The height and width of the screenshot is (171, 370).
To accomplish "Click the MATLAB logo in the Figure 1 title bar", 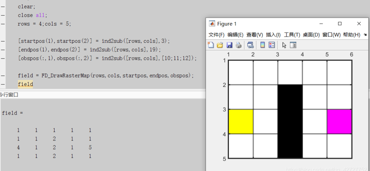I will coord(212,24).
